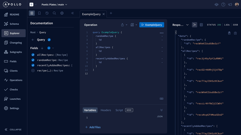Viewport: 241px width, 135px height.
Task: Show the Documentation panel tab
Action: click(x=32, y=13)
